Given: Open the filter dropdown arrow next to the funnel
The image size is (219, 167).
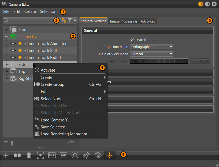Looking at the screenshot, I should coord(75,20).
